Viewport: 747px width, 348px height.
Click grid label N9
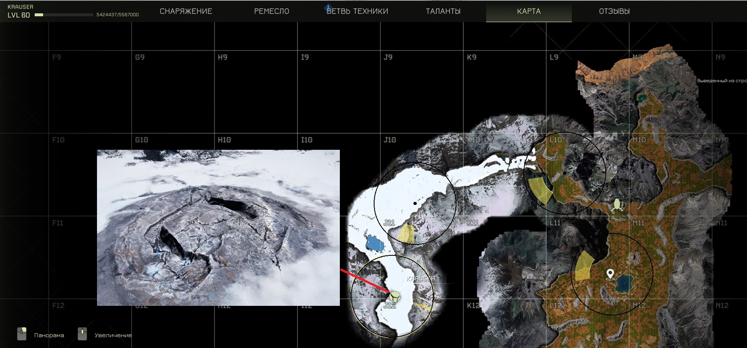[720, 57]
